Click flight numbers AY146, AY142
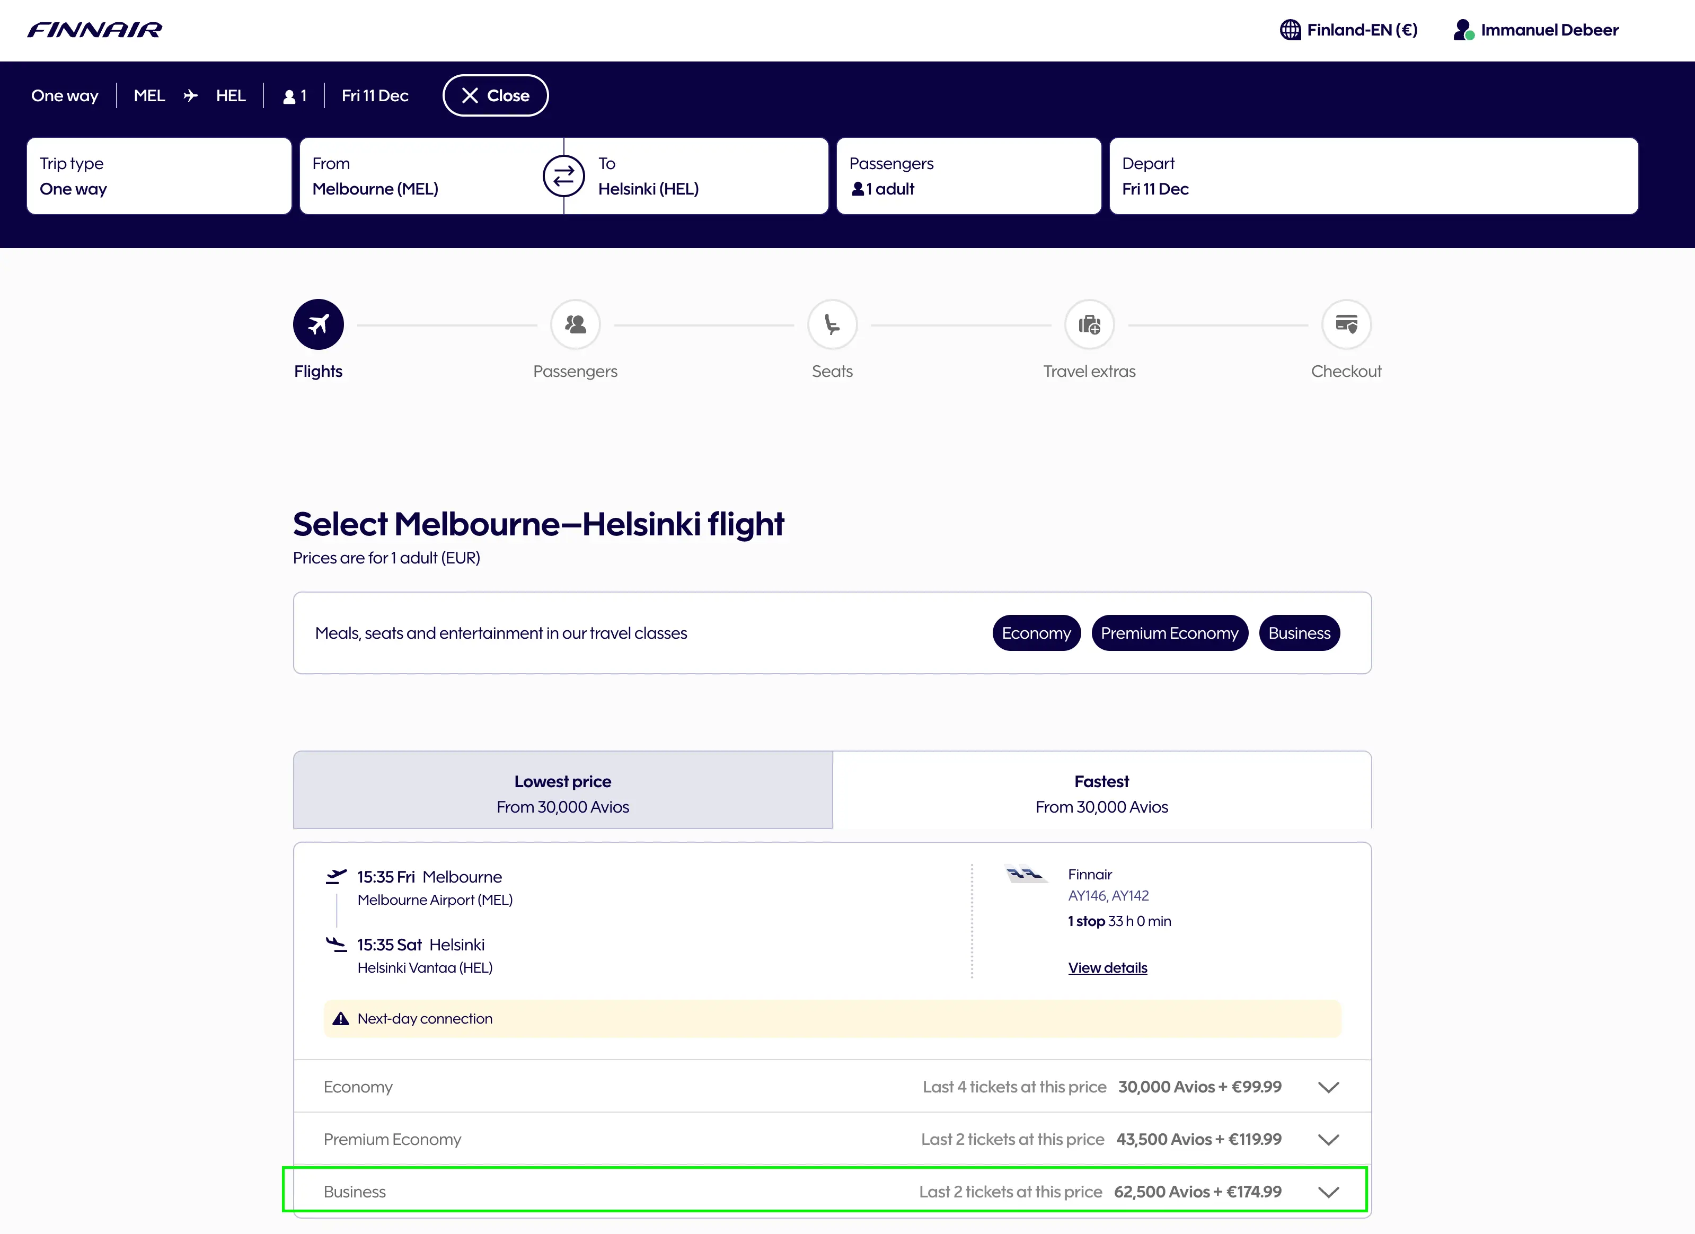This screenshot has width=1695, height=1234. 1108,895
